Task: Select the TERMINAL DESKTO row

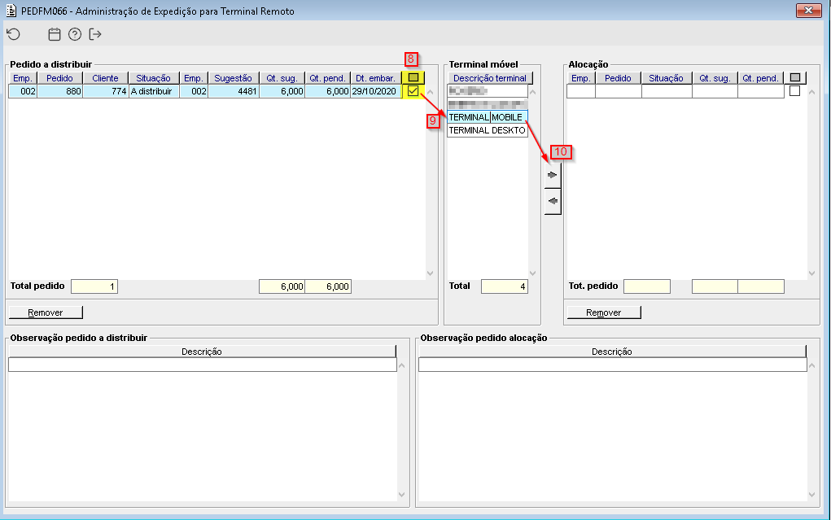Action: [x=488, y=130]
